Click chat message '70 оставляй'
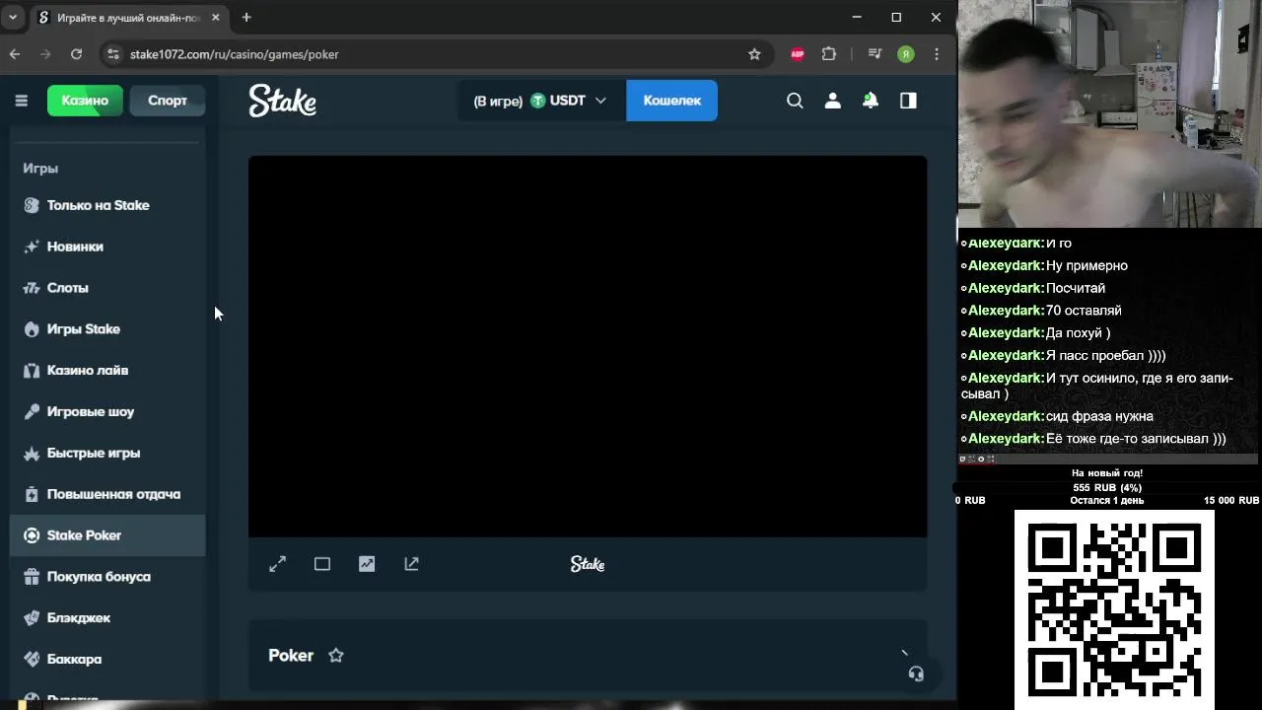 click(1084, 311)
